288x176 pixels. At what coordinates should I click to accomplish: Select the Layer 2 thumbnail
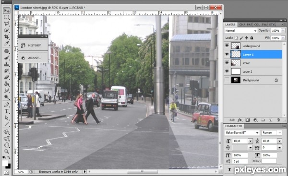click(x=236, y=71)
